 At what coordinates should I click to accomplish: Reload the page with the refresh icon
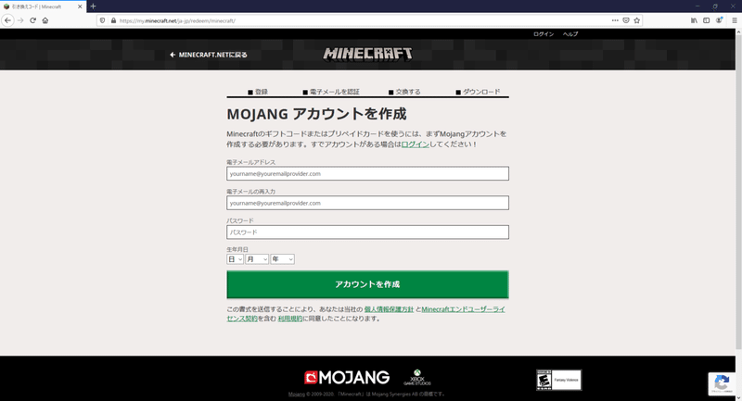32,20
